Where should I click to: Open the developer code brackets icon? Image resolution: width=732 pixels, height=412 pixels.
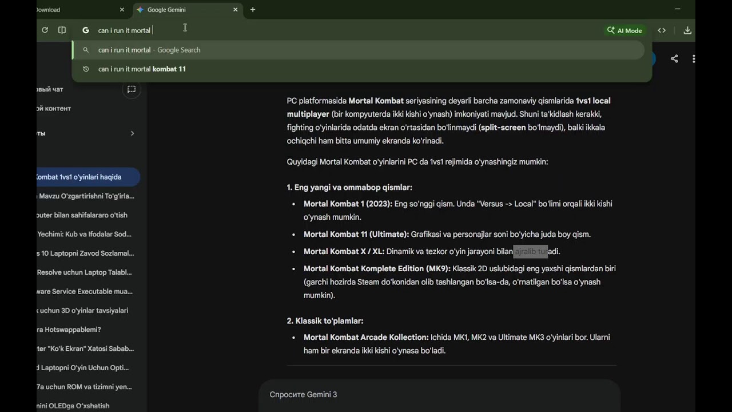click(662, 30)
